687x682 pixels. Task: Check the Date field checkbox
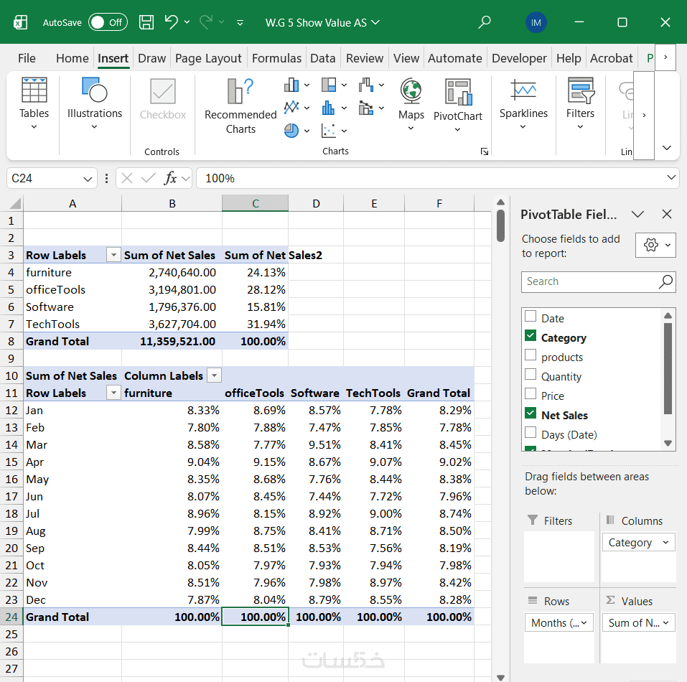[x=531, y=317]
